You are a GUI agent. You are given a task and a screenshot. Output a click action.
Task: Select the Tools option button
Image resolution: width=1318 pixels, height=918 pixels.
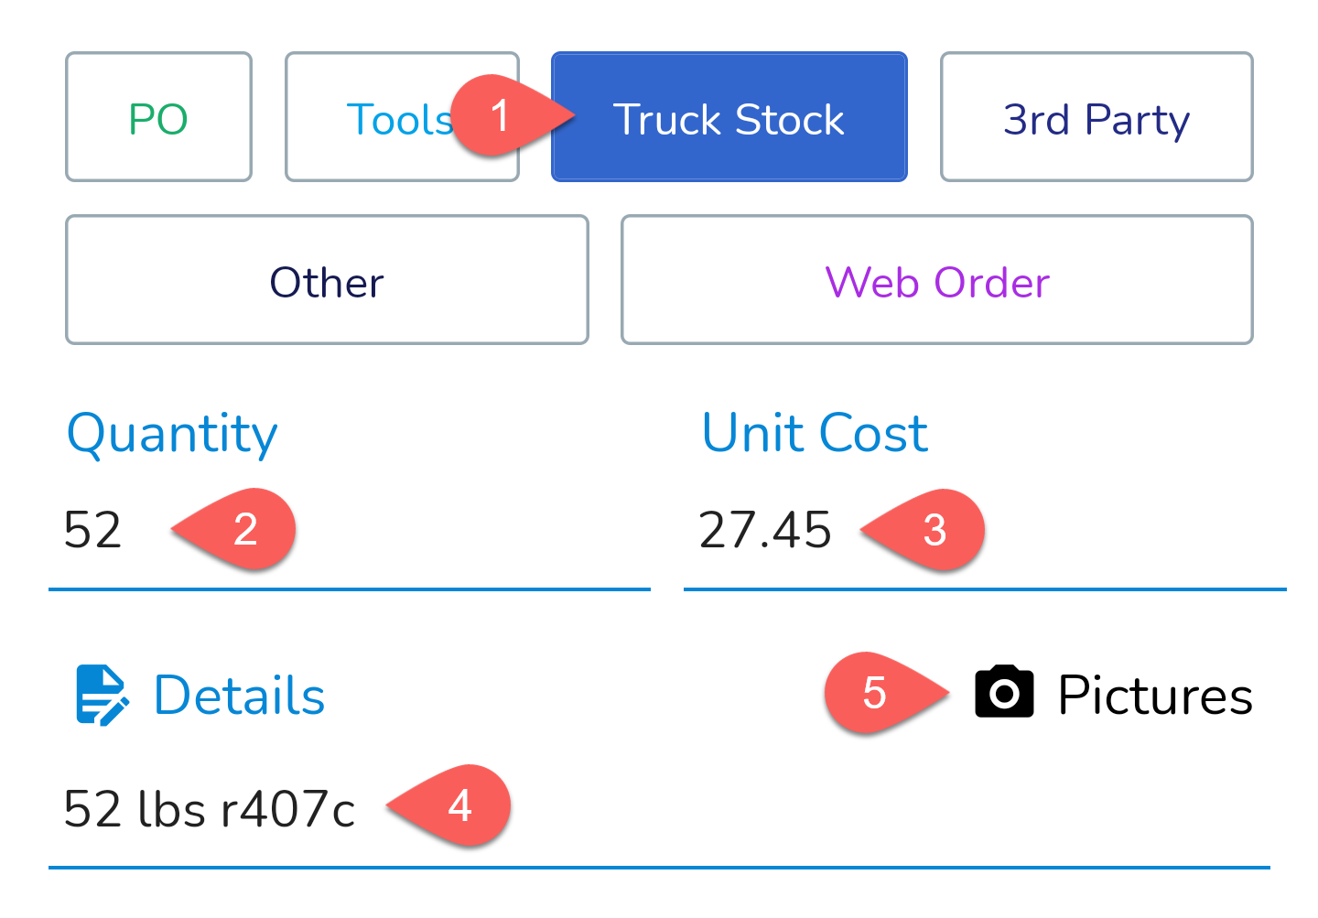(x=402, y=117)
